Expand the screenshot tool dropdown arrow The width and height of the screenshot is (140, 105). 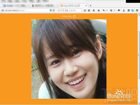click(x=115, y=10)
